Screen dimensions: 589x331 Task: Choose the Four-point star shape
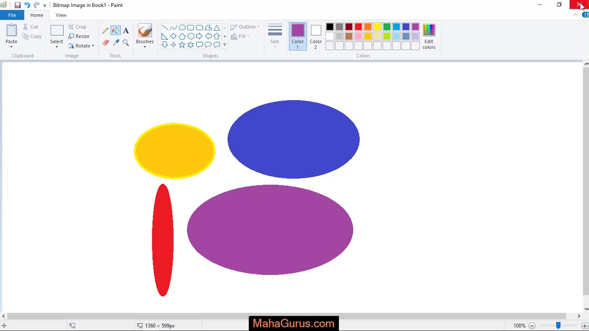click(173, 45)
